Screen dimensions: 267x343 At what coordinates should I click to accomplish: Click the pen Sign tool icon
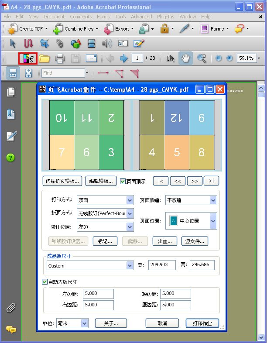coord(184,29)
